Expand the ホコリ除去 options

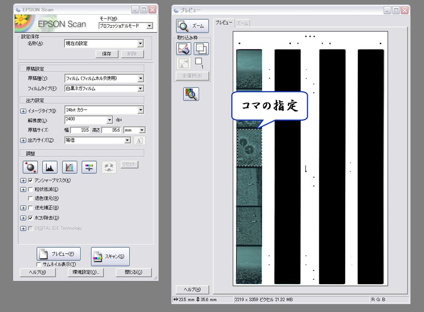click(23, 218)
